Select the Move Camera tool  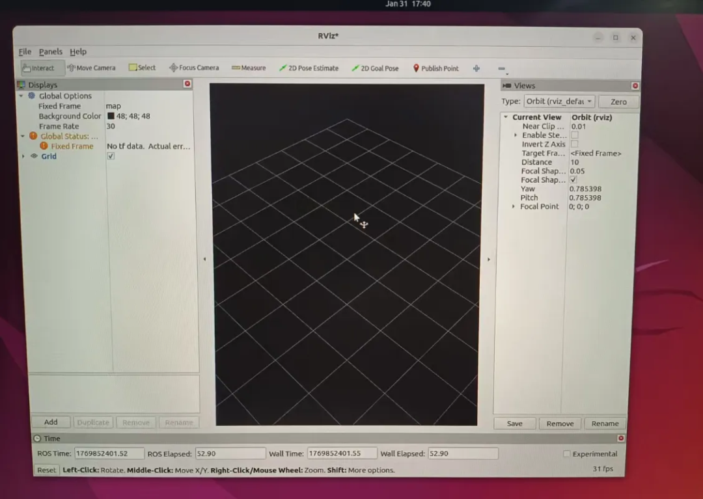92,68
